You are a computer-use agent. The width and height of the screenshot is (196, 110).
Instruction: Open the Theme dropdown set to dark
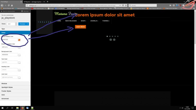pyautogui.click(x=12, y=24)
